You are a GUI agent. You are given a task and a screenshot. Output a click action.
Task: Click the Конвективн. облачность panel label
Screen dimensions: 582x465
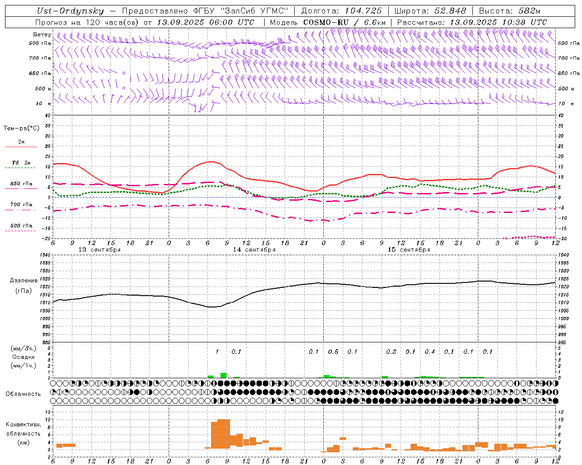23,429
